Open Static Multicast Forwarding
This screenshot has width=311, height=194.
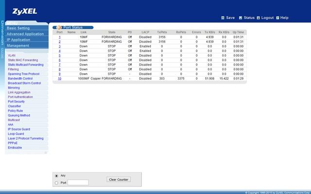click(x=26, y=65)
